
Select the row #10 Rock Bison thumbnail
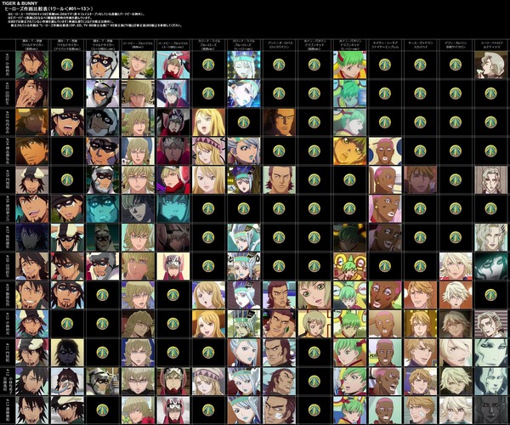tap(279, 324)
